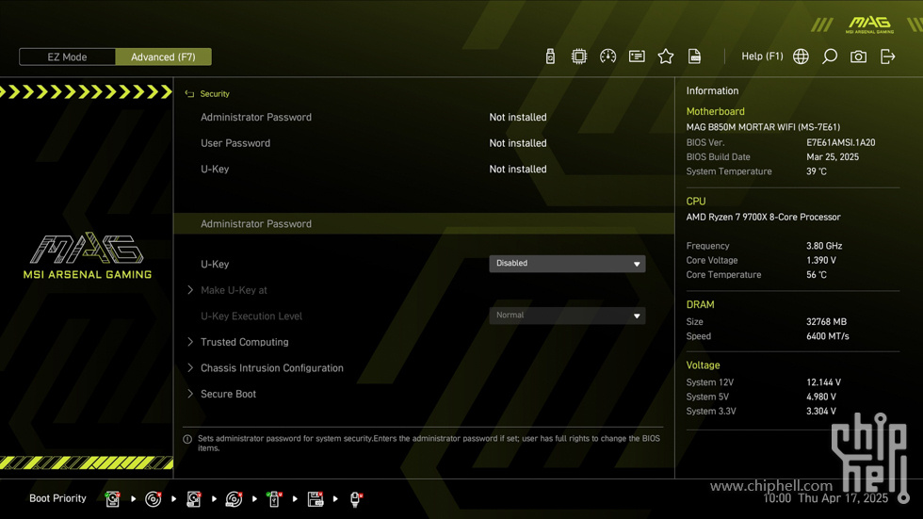Screen dimensions: 923x519
Task: Open search with the magnifier icon
Action: pos(830,57)
